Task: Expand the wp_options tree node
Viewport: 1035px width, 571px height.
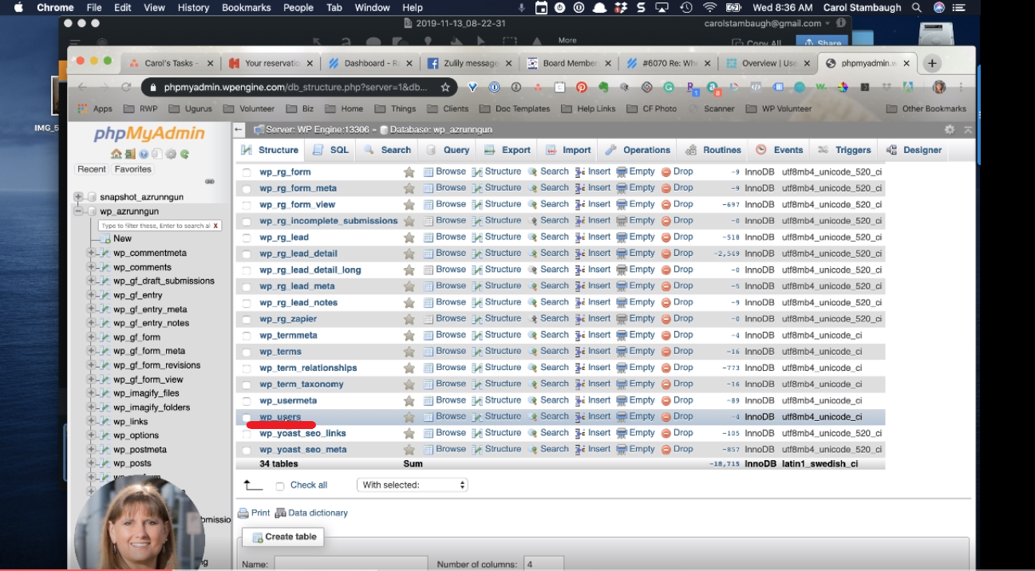Action: point(91,435)
